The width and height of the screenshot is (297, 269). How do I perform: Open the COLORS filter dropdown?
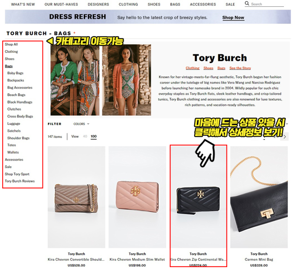81,124
